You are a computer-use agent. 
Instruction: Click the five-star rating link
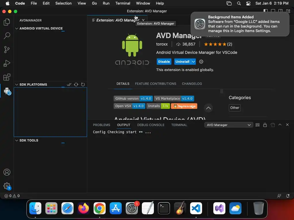click(218, 44)
